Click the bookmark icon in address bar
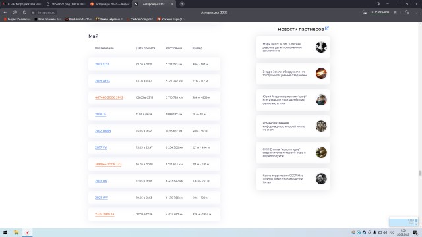Viewport: 422px width, 237px height. (x=396, y=13)
